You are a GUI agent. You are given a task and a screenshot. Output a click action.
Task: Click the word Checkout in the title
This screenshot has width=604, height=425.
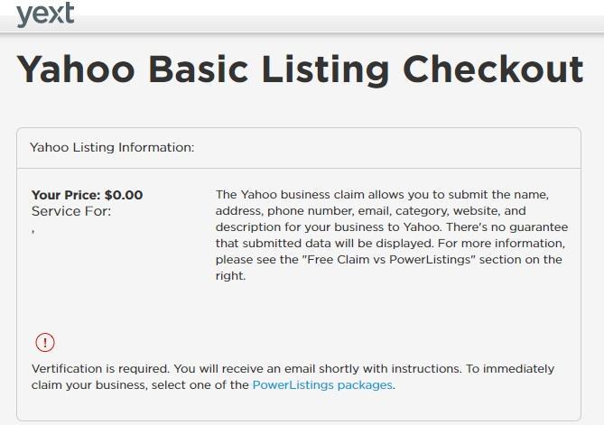pos(494,69)
